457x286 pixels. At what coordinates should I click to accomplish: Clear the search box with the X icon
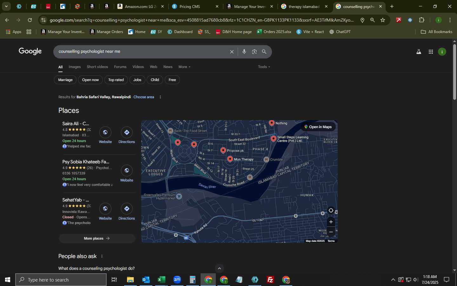tap(232, 52)
